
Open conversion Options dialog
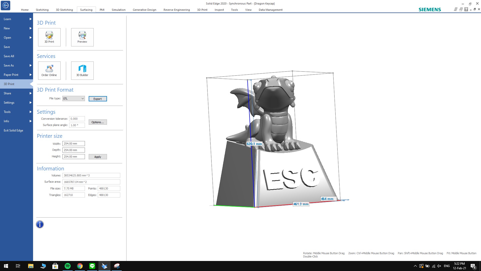point(98,122)
